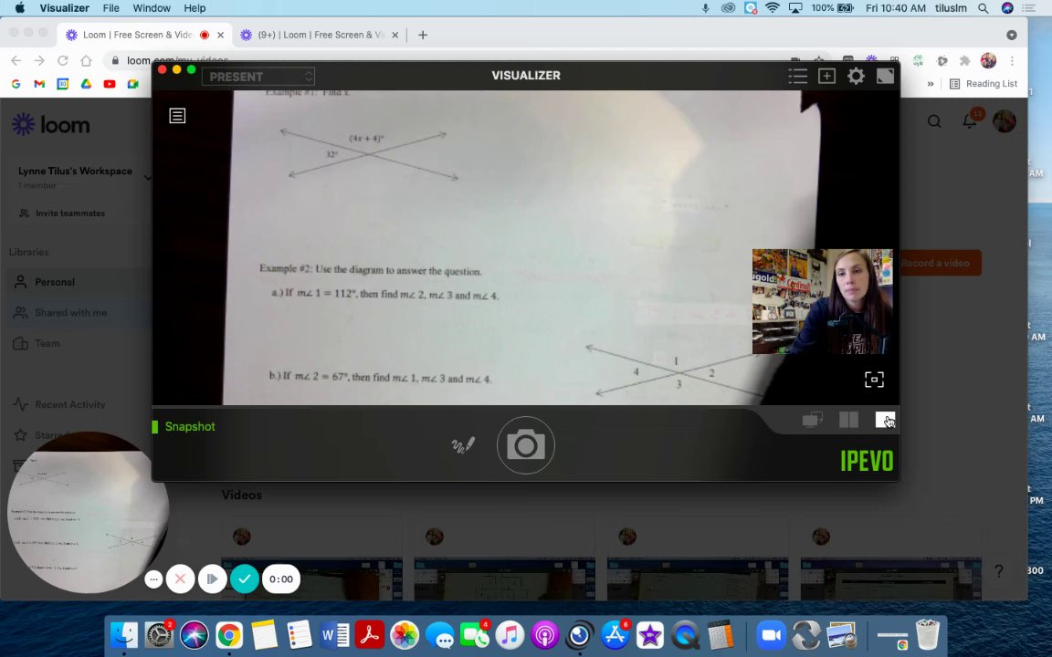
Task: Toggle Visualizer full-screen mode icon
Action: (885, 76)
